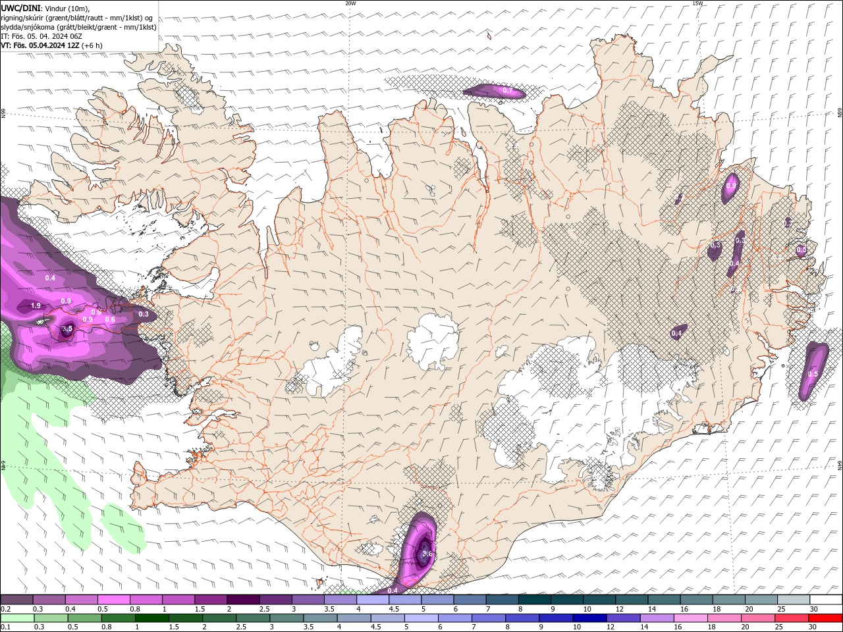Click the '1.9' precipitation value in the west
843x632 pixels.
click(36, 305)
